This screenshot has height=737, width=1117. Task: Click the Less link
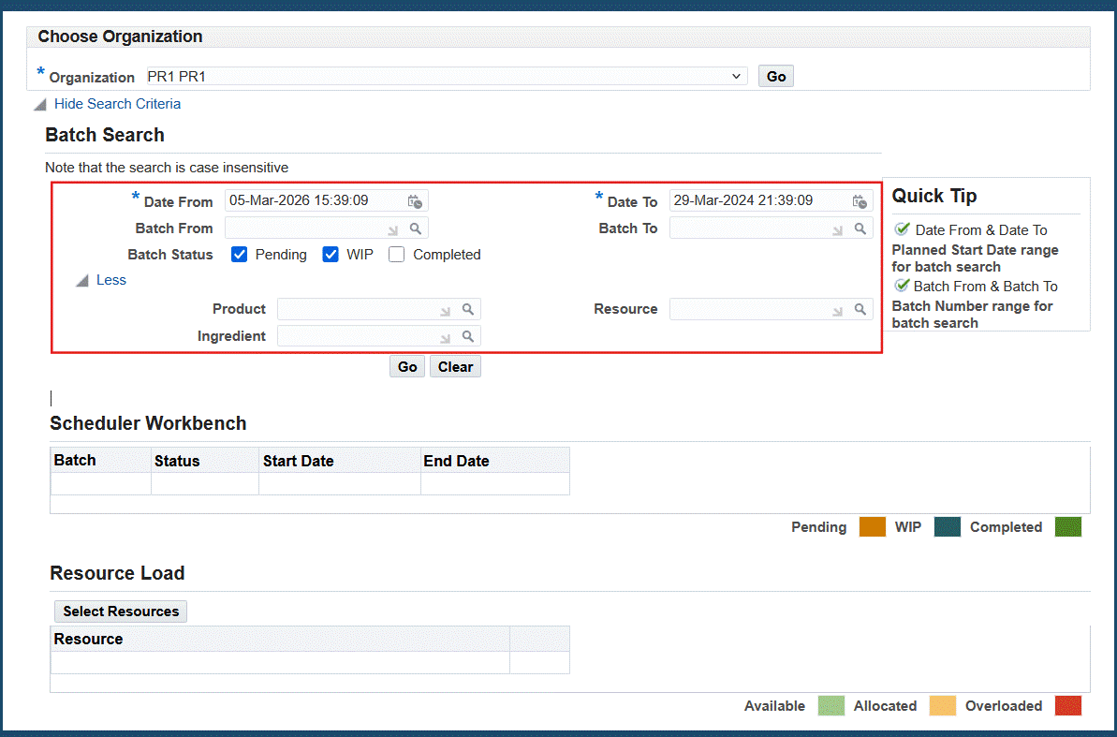111,280
